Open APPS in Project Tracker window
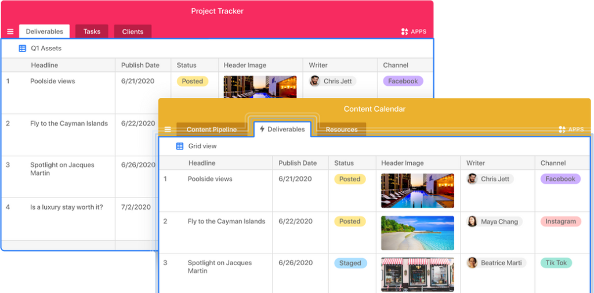The width and height of the screenshot is (594, 293). (x=414, y=32)
